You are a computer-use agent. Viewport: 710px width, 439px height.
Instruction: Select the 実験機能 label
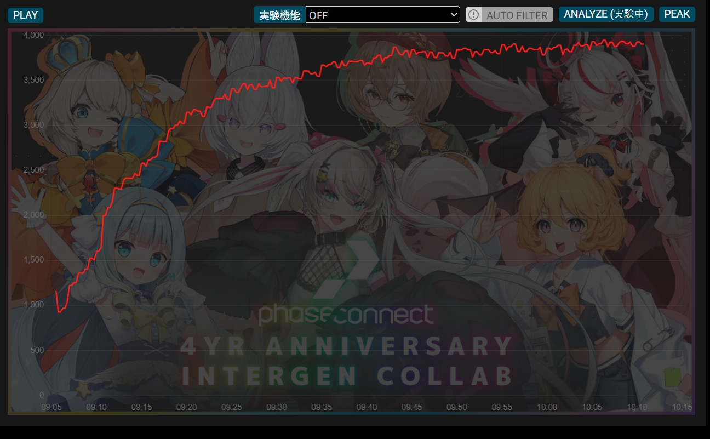(x=279, y=15)
